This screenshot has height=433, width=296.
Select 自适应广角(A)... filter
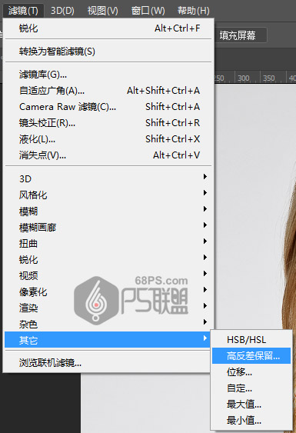click(109, 91)
